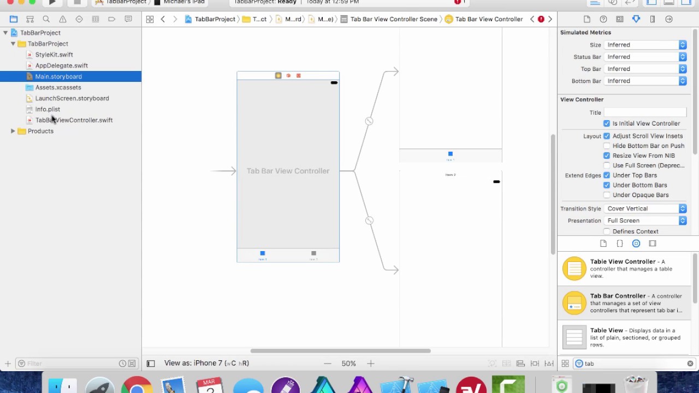Toggle Under Opaque Bars checkbox
699x393 pixels.
click(606, 195)
